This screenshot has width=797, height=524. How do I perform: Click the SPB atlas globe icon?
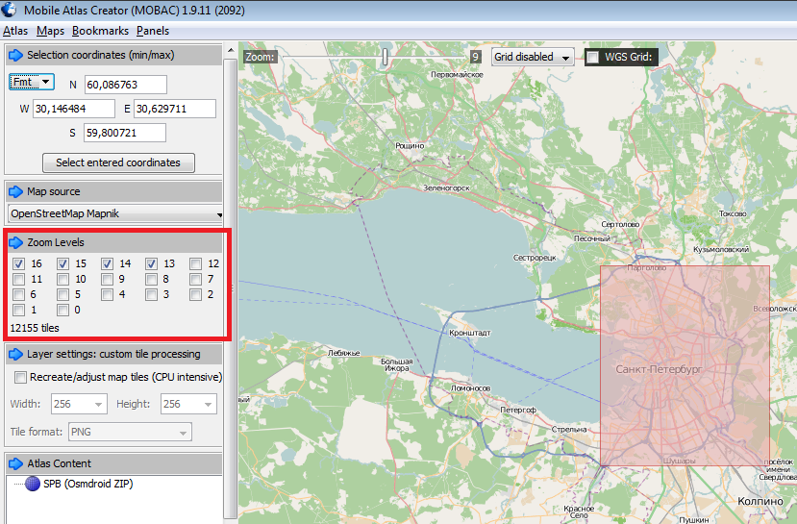pyautogui.click(x=34, y=484)
